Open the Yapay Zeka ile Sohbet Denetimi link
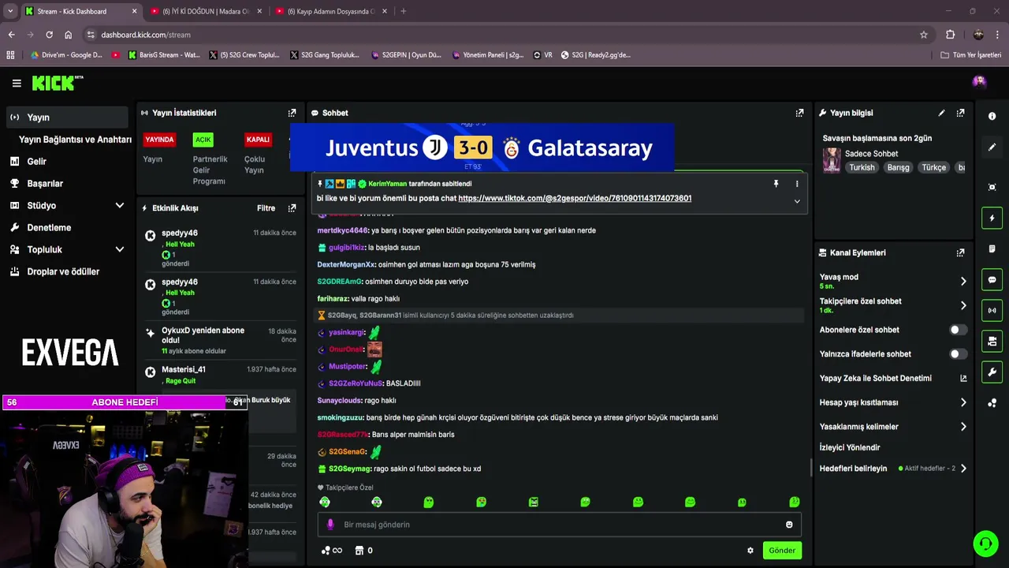This screenshot has height=568, width=1009. pyautogui.click(x=892, y=379)
